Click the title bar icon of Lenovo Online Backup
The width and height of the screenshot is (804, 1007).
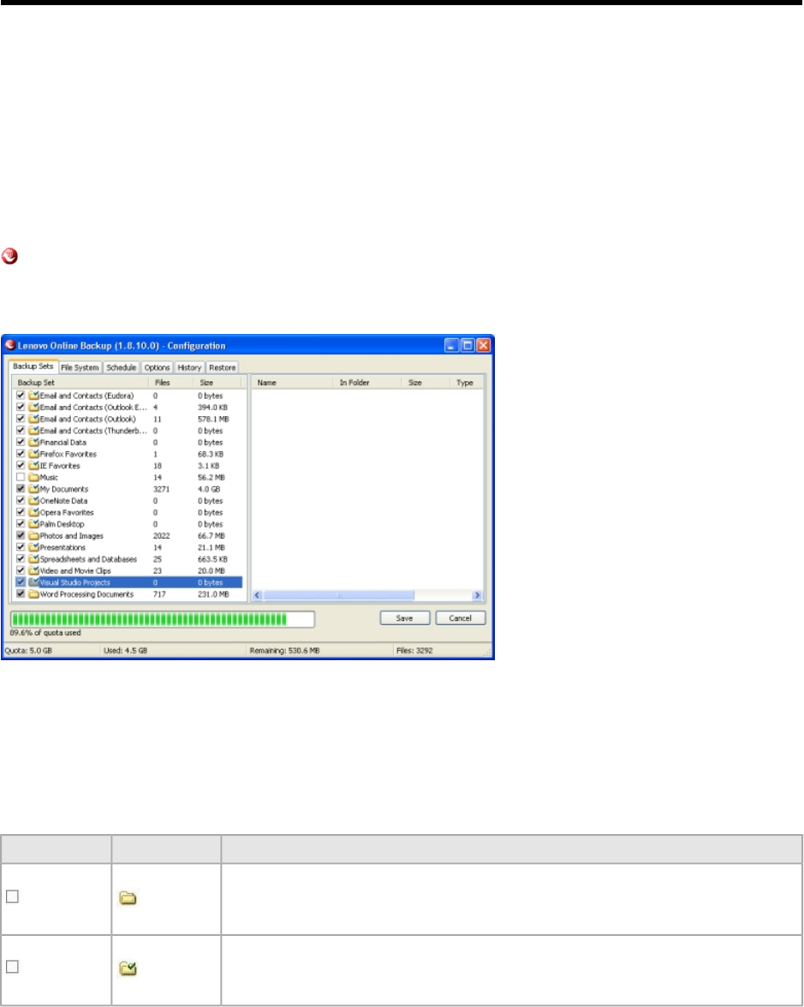9,345
